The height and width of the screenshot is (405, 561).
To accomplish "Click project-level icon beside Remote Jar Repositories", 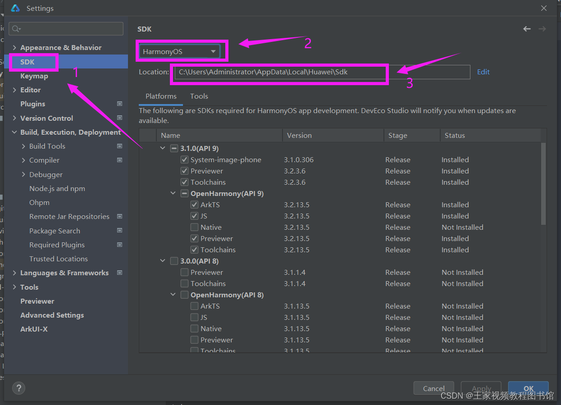I will point(120,216).
